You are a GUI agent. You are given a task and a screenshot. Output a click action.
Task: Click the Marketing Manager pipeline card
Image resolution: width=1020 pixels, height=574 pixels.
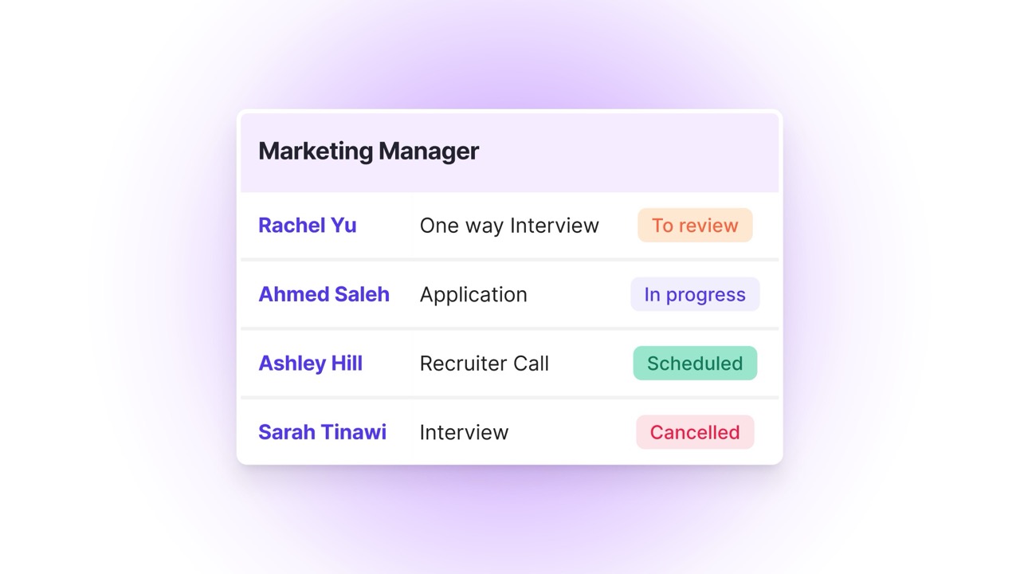(x=509, y=287)
